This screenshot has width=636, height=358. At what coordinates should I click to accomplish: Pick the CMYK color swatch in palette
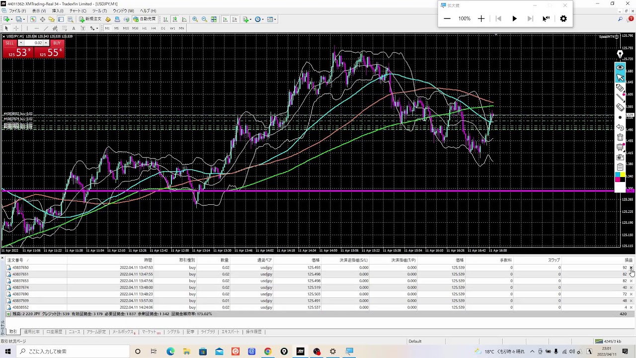click(x=620, y=177)
